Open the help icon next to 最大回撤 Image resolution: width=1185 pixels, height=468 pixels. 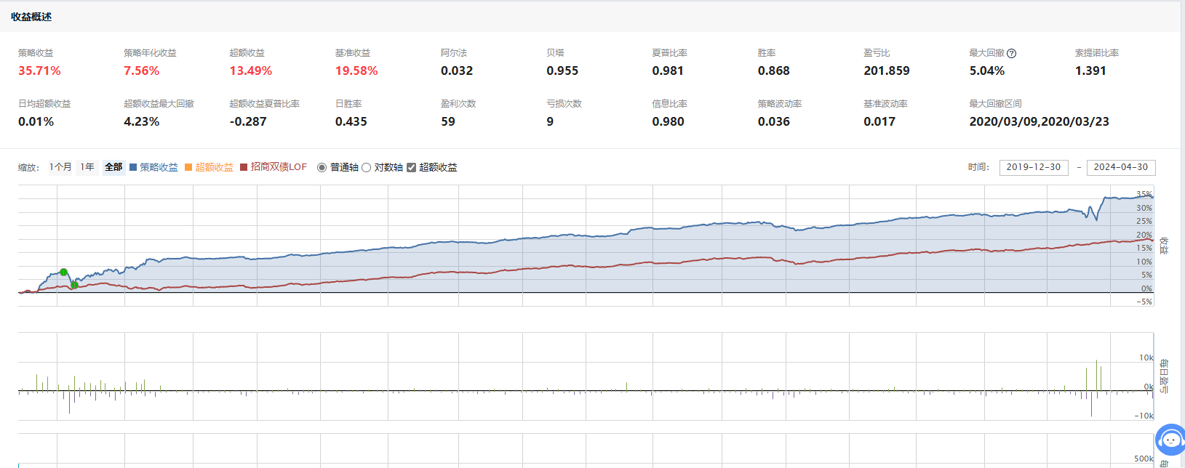[x=1012, y=53]
